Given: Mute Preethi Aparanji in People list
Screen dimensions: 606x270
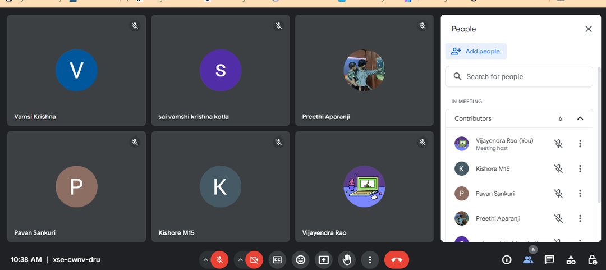Looking at the screenshot, I should coord(558,218).
